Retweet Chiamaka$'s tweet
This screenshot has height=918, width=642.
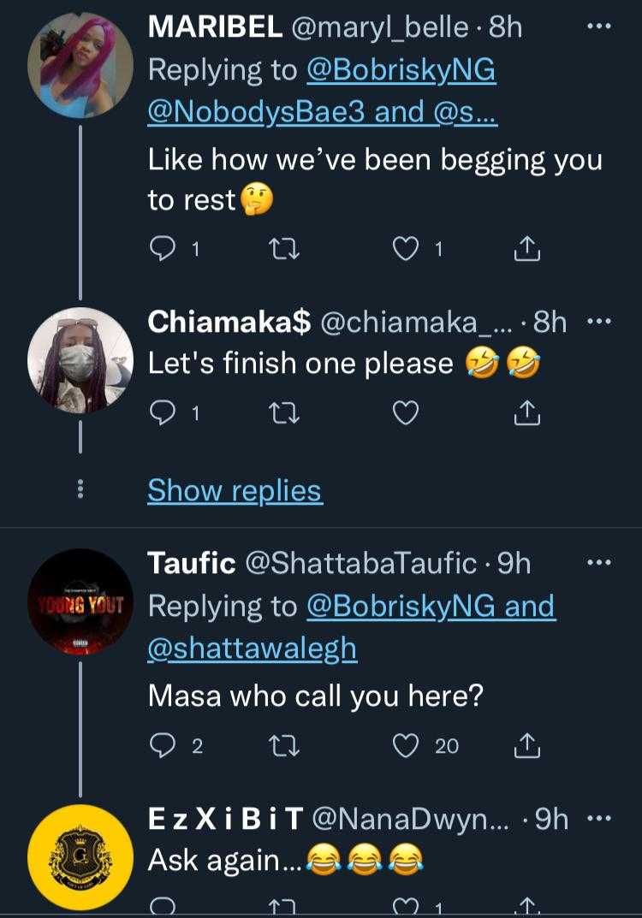[x=280, y=413]
